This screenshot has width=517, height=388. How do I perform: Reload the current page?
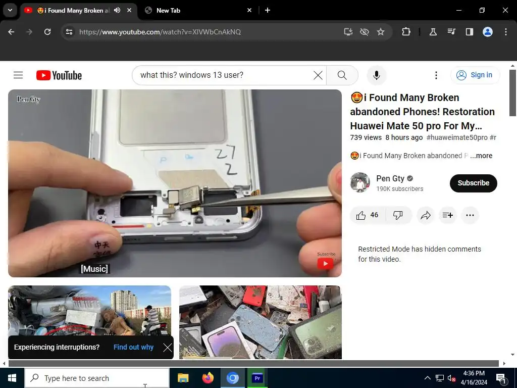47,32
